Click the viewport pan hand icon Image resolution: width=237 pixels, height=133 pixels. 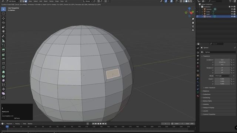click(193, 23)
